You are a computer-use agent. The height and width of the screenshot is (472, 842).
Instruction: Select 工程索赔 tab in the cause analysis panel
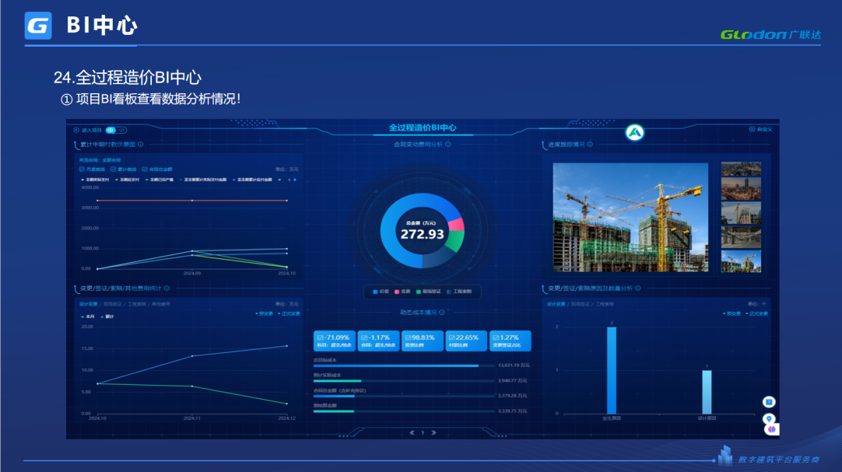point(605,304)
